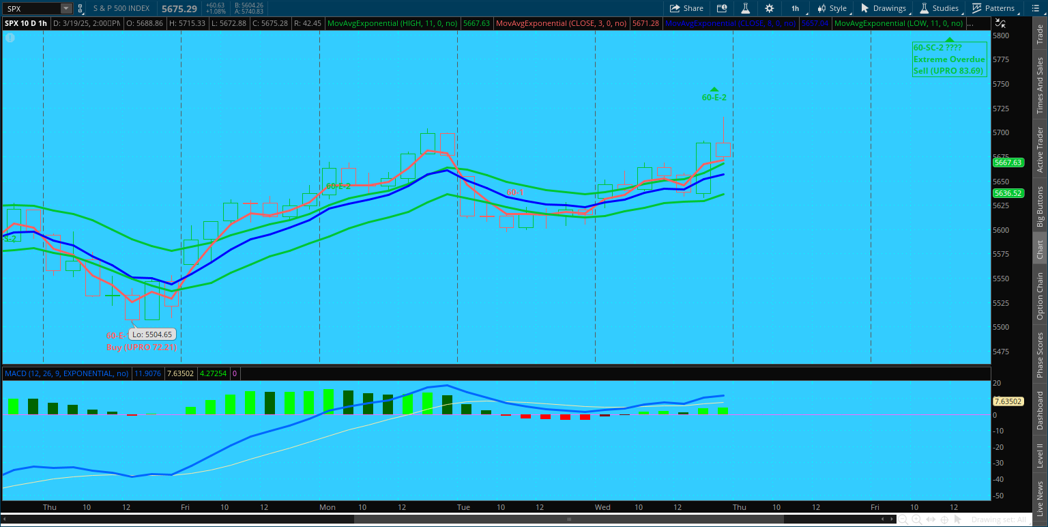
Task: Open the 1h timeframe dropdown
Action: (x=796, y=8)
